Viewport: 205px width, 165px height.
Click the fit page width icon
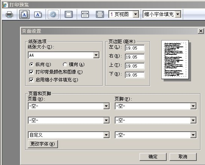tap(85, 14)
